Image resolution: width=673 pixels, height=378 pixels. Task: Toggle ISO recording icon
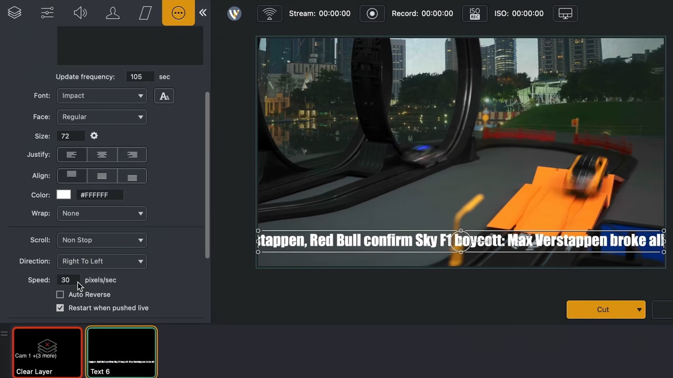click(475, 13)
